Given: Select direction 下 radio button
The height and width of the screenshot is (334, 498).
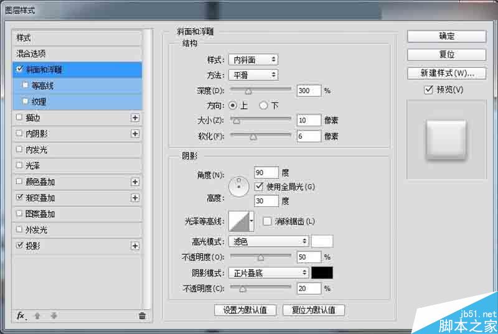Looking at the screenshot, I should click(x=263, y=105).
